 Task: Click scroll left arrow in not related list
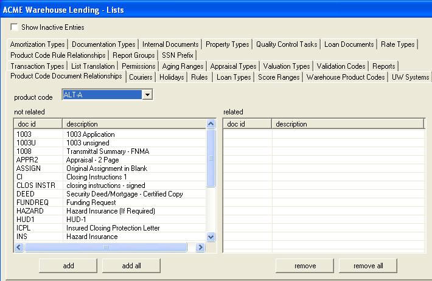19,248
